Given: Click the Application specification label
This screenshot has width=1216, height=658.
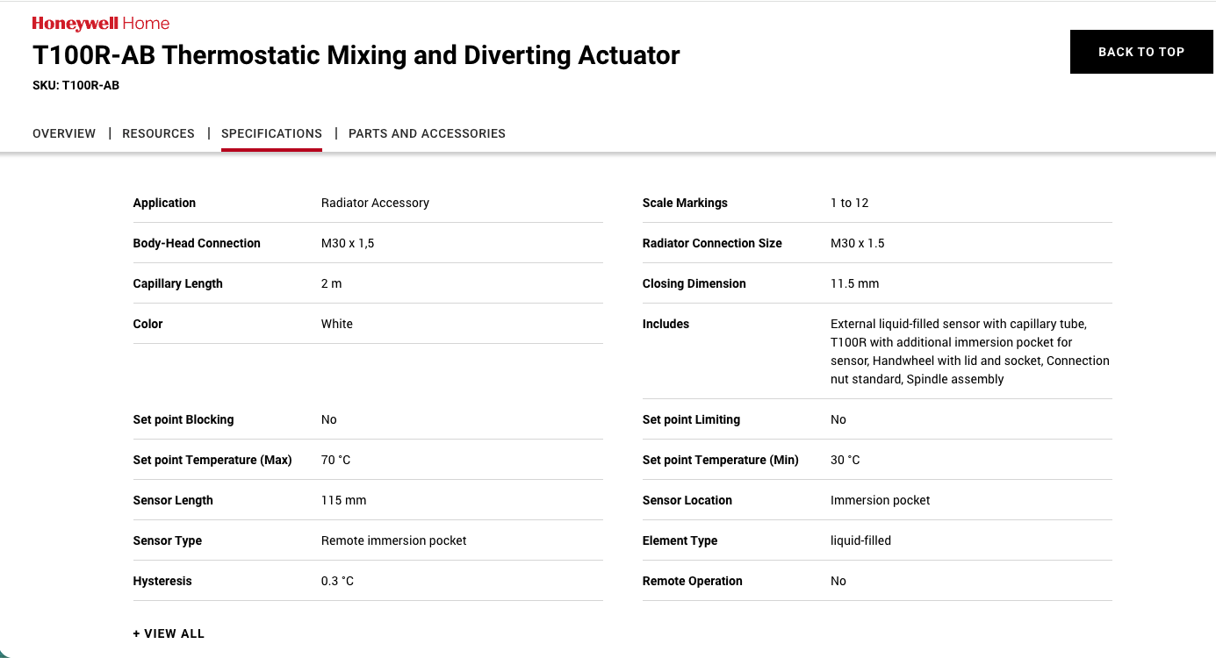Looking at the screenshot, I should click(x=164, y=203).
